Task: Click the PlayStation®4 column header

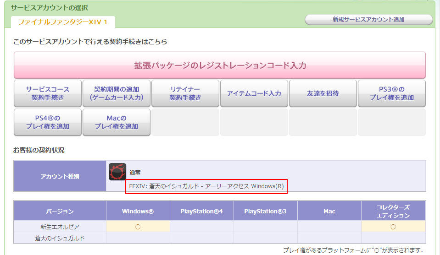Action: click(201, 211)
